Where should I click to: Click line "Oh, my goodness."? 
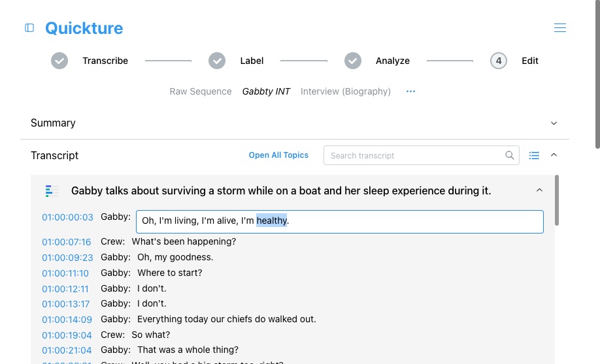click(175, 257)
